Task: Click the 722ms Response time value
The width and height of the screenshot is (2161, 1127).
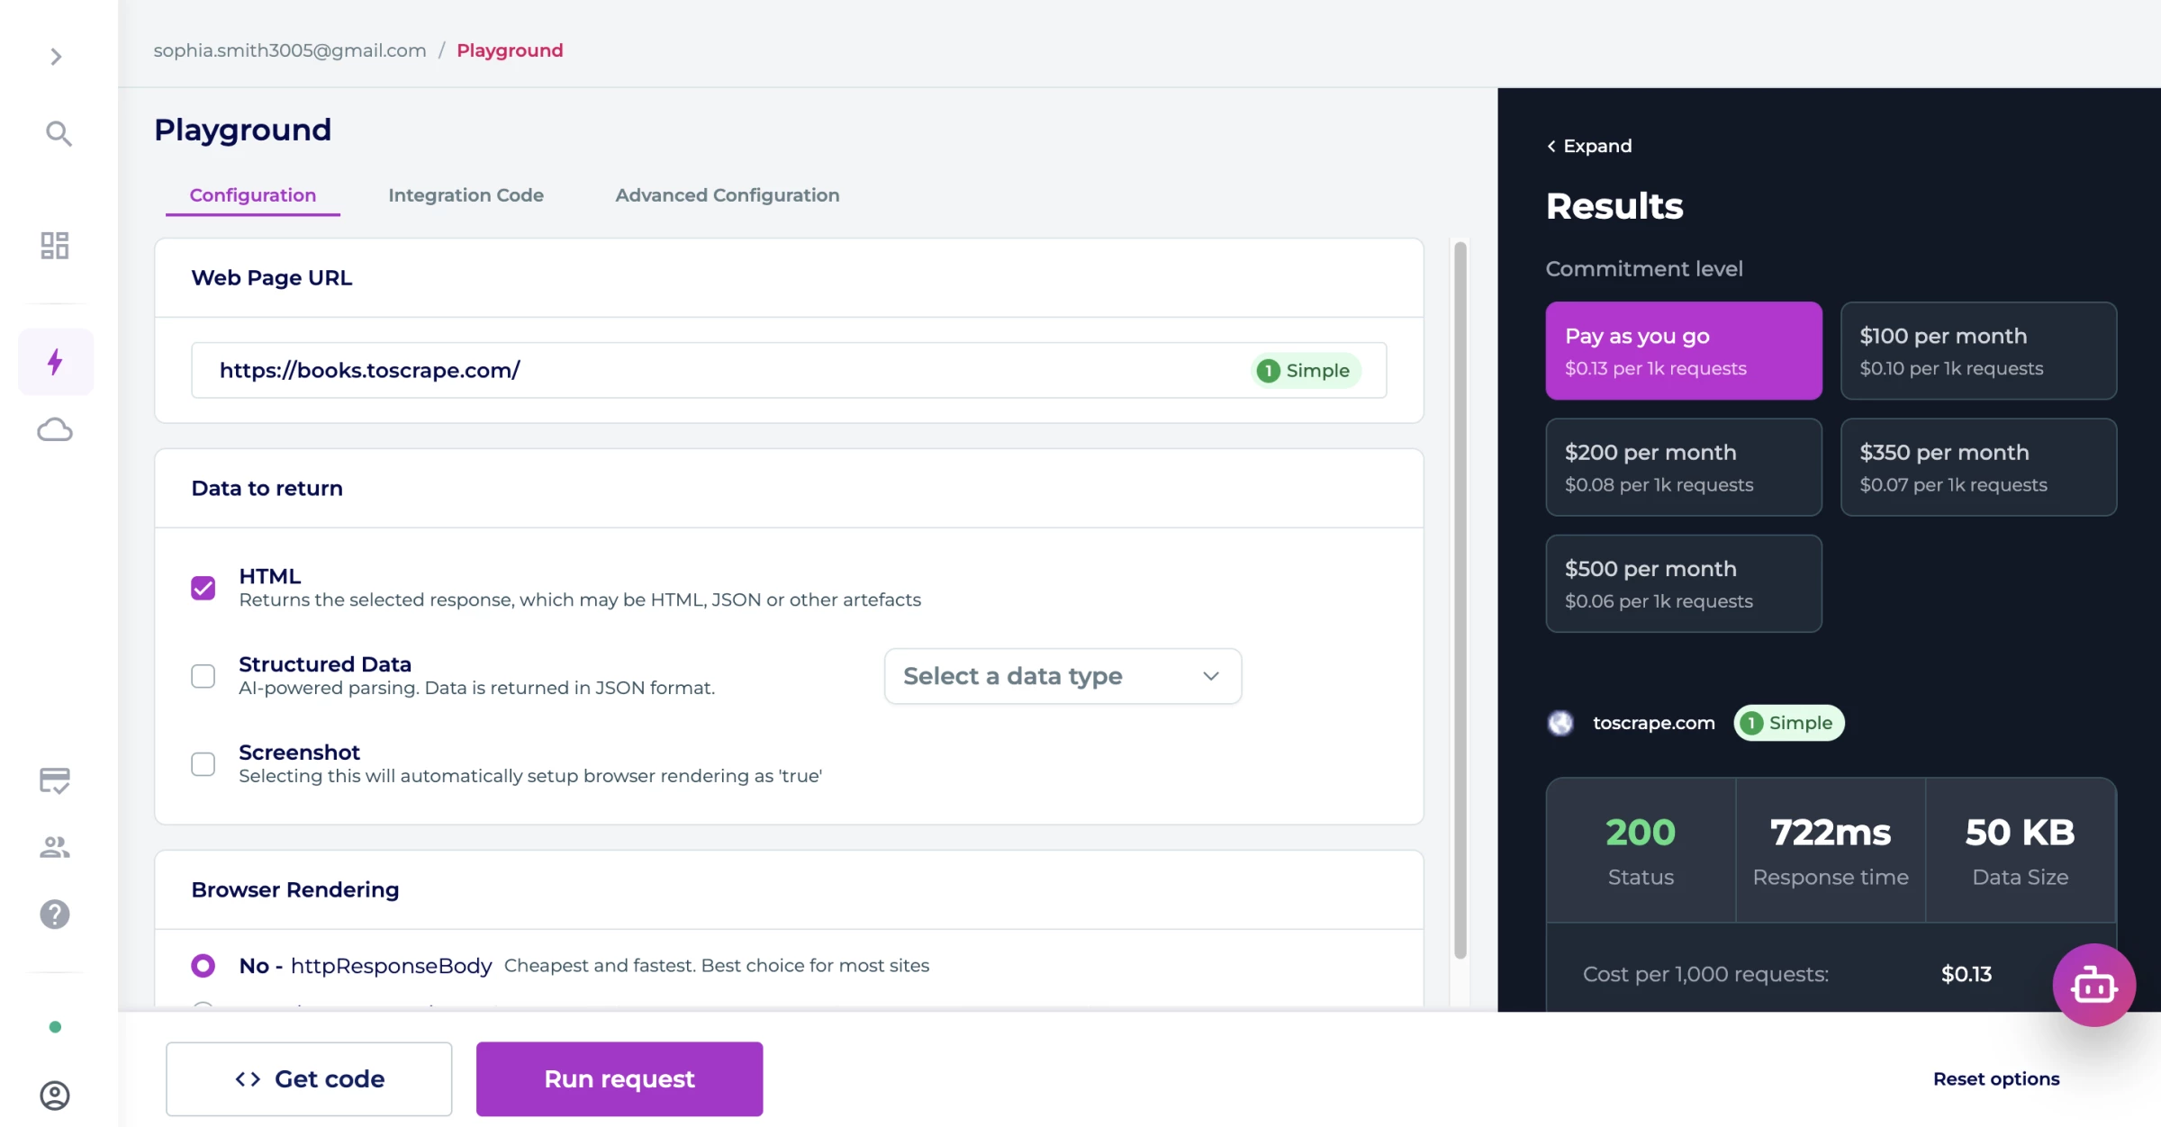Action: pos(1831,833)
